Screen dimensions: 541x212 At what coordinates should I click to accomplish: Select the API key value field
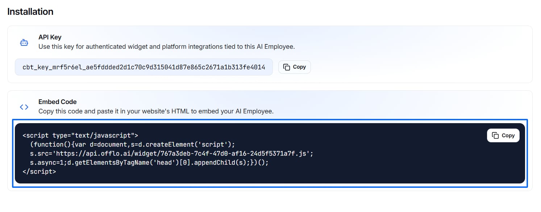point(143,67)
